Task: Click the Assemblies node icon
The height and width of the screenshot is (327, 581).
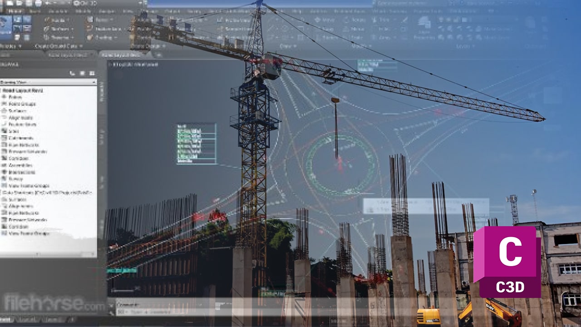Action: (x=4, y=165)
